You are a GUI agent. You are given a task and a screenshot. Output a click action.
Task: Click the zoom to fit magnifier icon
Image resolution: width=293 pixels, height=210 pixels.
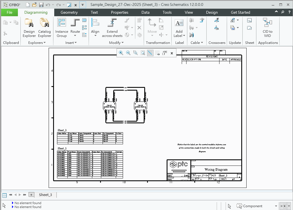pos(143,53)
